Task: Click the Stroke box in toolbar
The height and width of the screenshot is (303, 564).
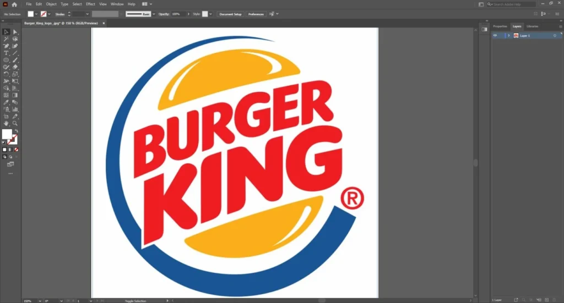Action: coord(13,139)
